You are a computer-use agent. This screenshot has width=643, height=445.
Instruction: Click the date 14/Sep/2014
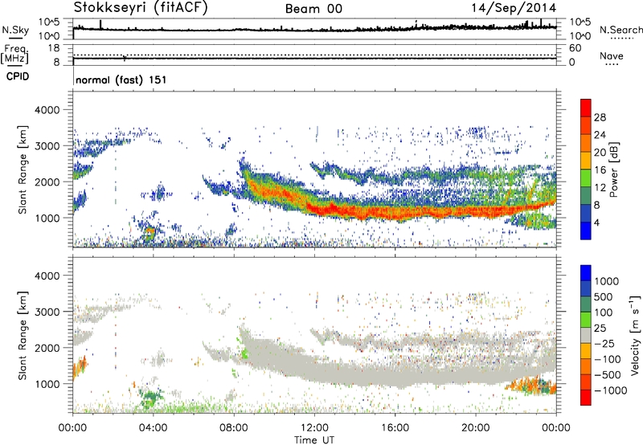point(514,8)
